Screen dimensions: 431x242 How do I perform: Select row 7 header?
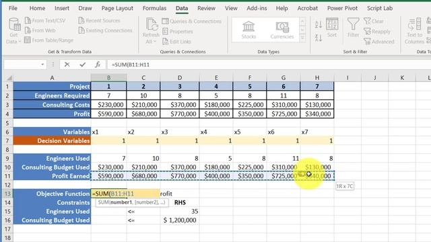pyautogui.click(x=7, y=140)
